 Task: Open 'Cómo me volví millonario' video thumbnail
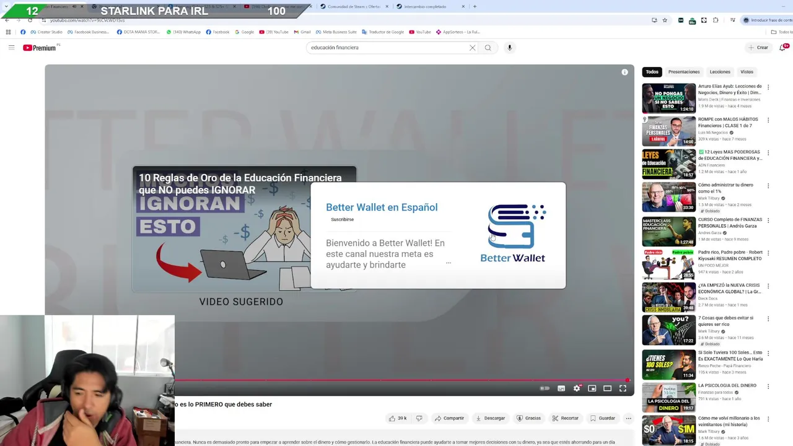click(668, 430)
